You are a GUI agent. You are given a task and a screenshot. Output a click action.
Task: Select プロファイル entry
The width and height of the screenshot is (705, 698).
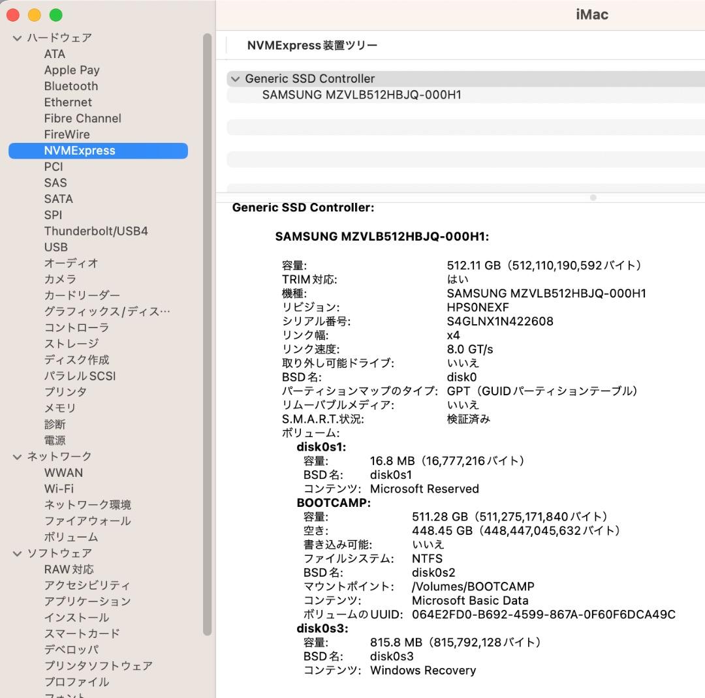point(76,682)
